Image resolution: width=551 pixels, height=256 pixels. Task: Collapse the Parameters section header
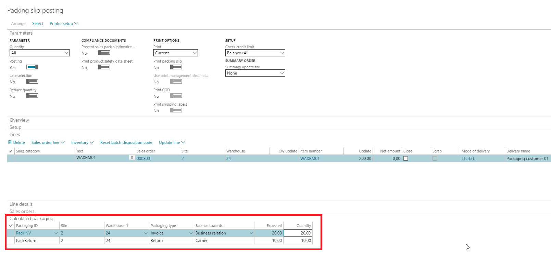click(x=21, y=33)
